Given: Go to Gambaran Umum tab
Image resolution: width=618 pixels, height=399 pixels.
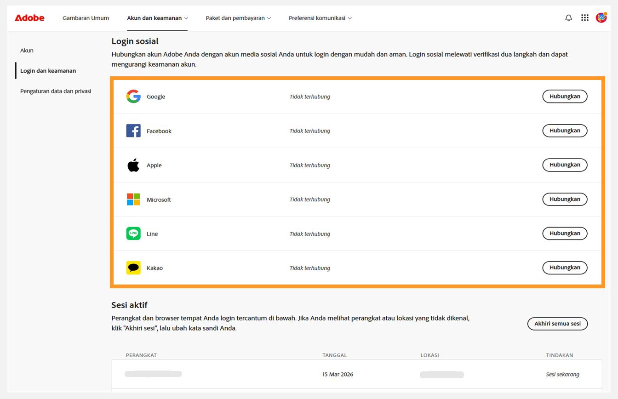Looking at the screenshot, I should (86, 18).
